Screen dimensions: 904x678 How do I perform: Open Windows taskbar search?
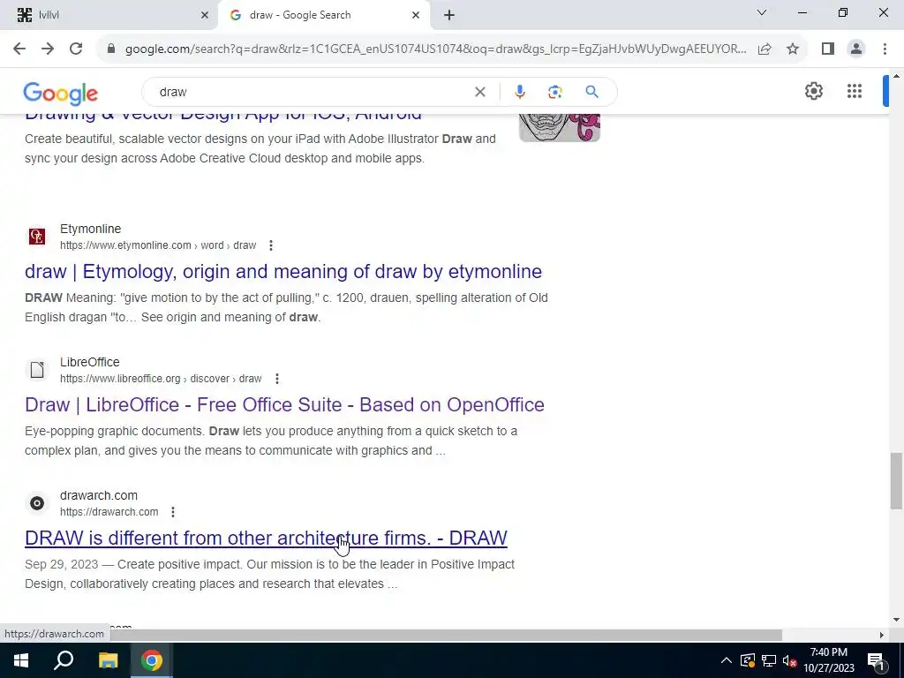point(64,660)
